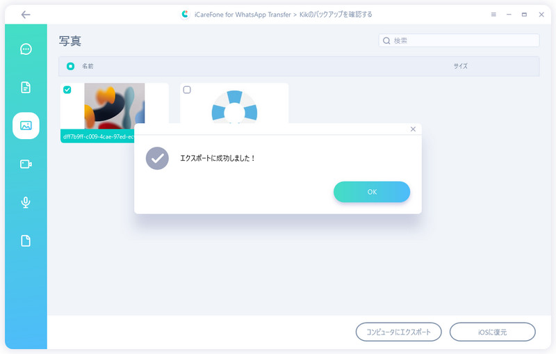Go back with the arrow icon
This screenshot has height=354, width=556.
click(26, 15)
